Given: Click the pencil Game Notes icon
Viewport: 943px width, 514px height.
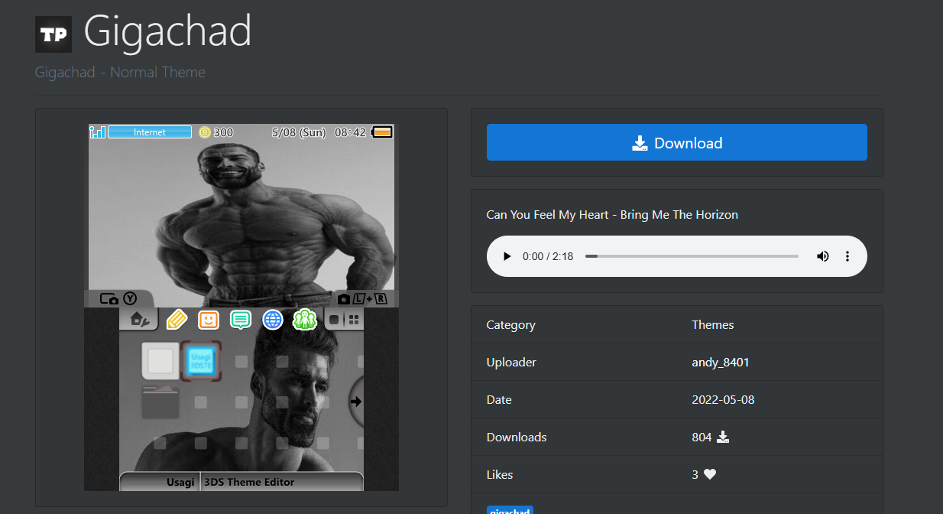Looking at the screenshot, I should click(177, 319).
